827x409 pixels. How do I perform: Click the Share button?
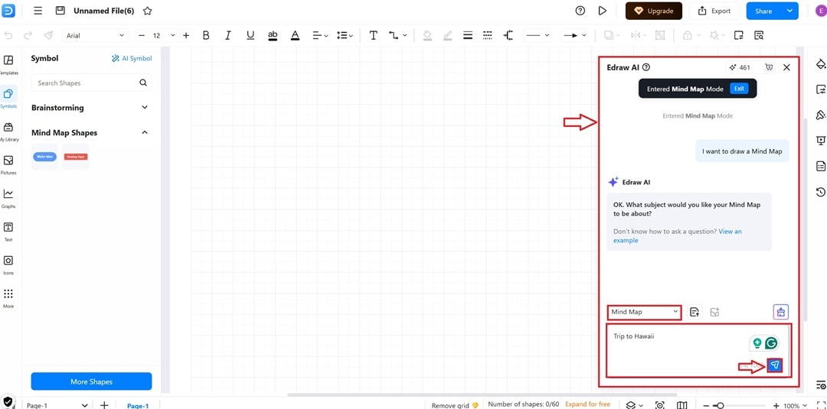tap(763, 11)
